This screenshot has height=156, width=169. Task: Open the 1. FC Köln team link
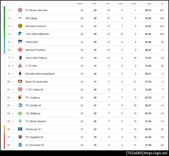pyautogui.click(x=32, y=66)
